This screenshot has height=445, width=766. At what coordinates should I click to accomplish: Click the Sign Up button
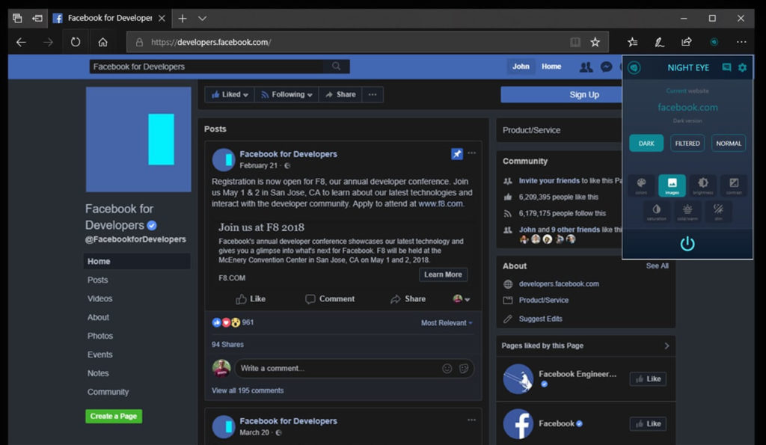point(583,94)
